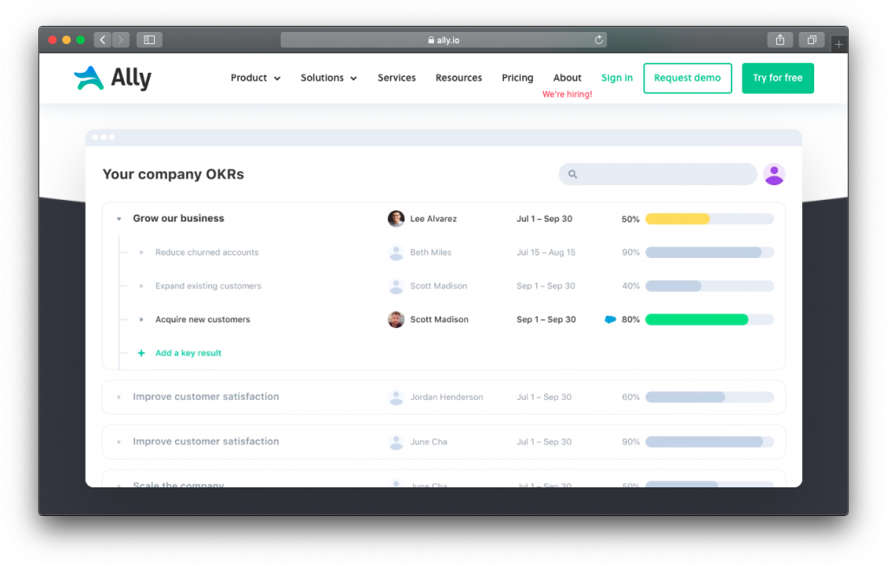This screenshot has height=567, width=887.
Task: Click Lee Alvarez's avatar photo
Action: coord(396,219)
